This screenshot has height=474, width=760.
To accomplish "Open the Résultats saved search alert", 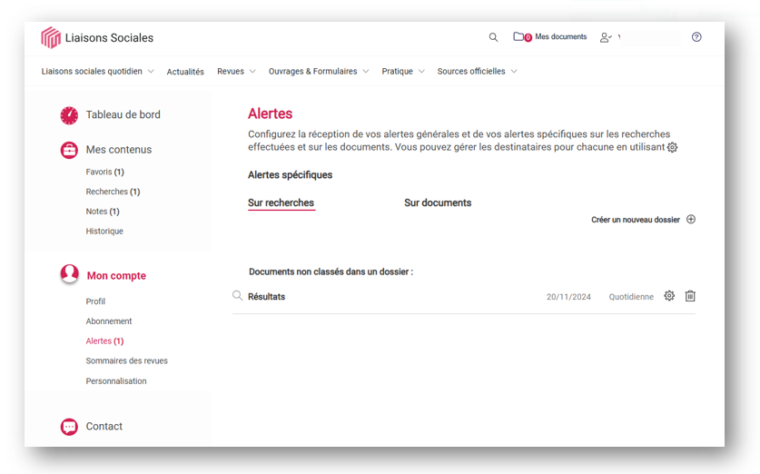I will point(267,297).
